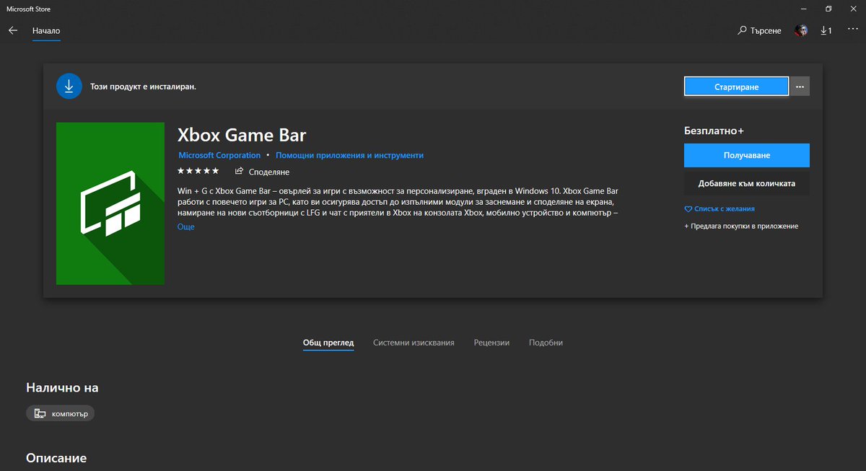866x471 pixels.
Task: Click the Този продукт е инсталиран message
Action: pos(143,86)
